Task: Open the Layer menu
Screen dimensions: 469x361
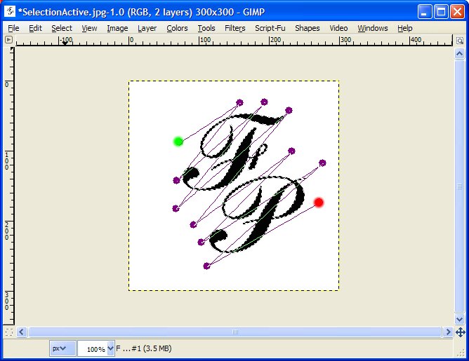Action: pyautogui.click(x=147, y=28)
